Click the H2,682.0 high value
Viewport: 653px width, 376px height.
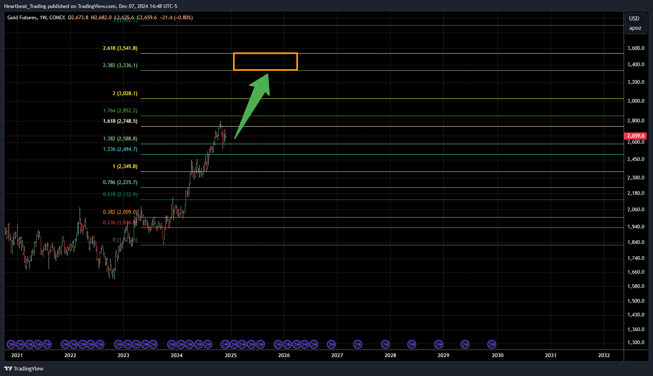(x=101, y=18)
